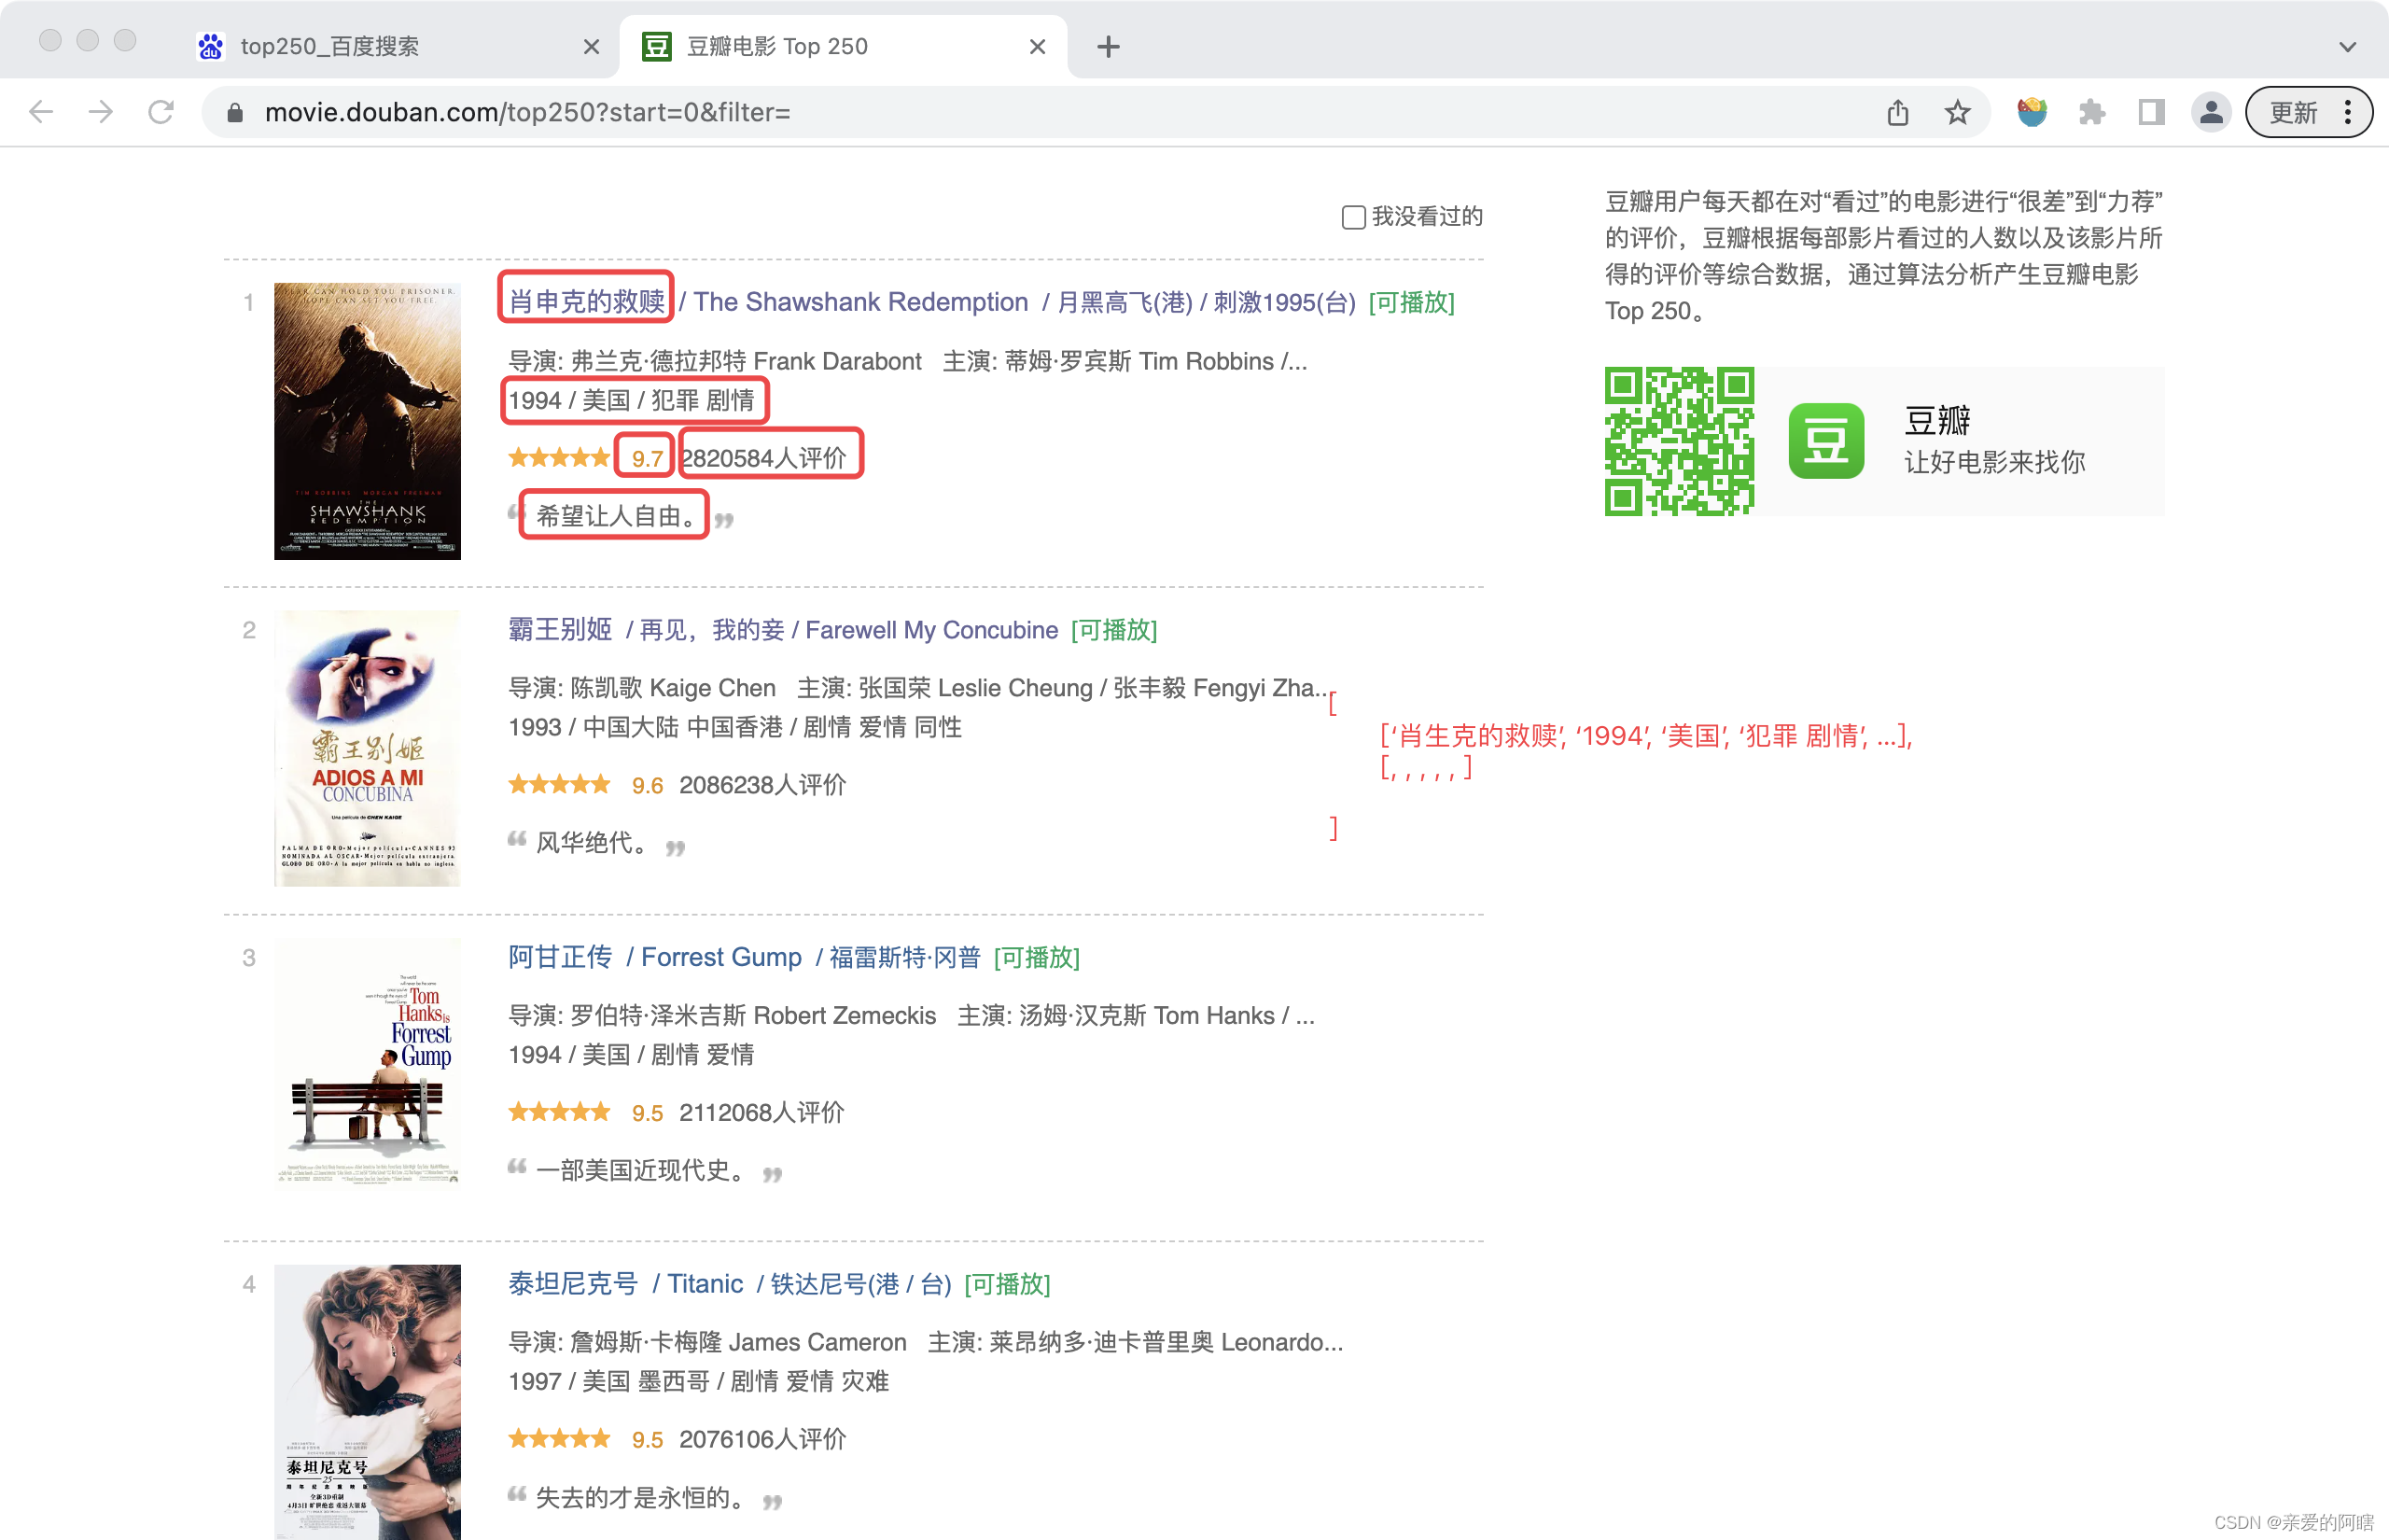Click 可播放 tag next to 泰坦尼克号

[1007, 1284]
